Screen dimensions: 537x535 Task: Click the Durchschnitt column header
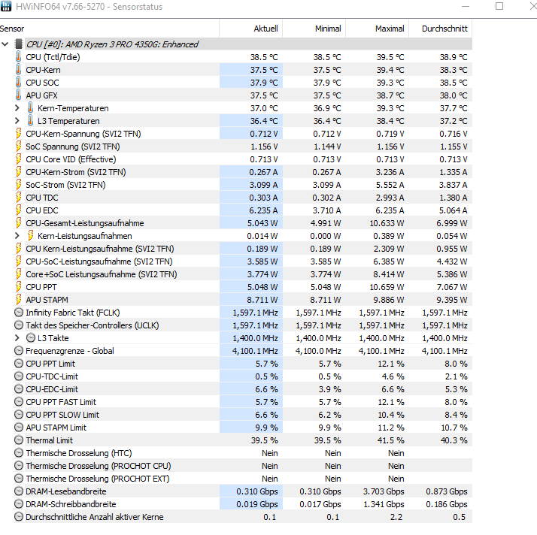[441, 29]
